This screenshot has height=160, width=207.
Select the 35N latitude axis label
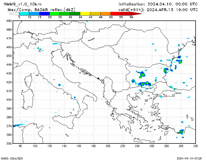coord(9,143)
